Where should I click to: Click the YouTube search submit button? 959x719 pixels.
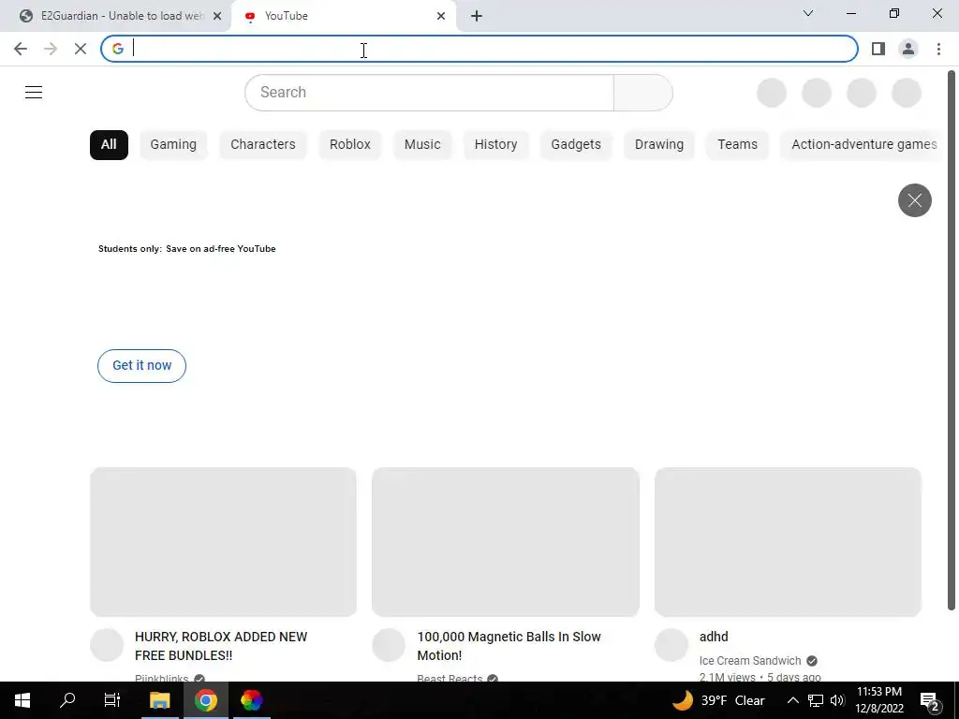point(642,93)
